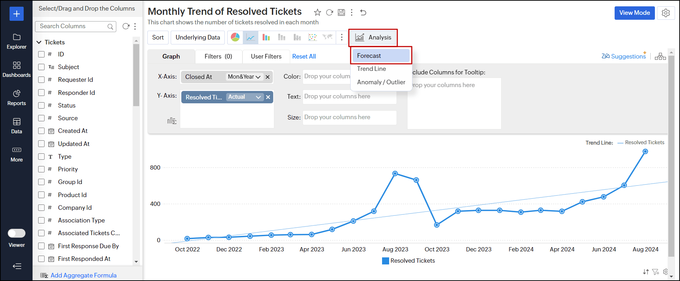
Task: Select the pie chart type icon
Action: 235,37
